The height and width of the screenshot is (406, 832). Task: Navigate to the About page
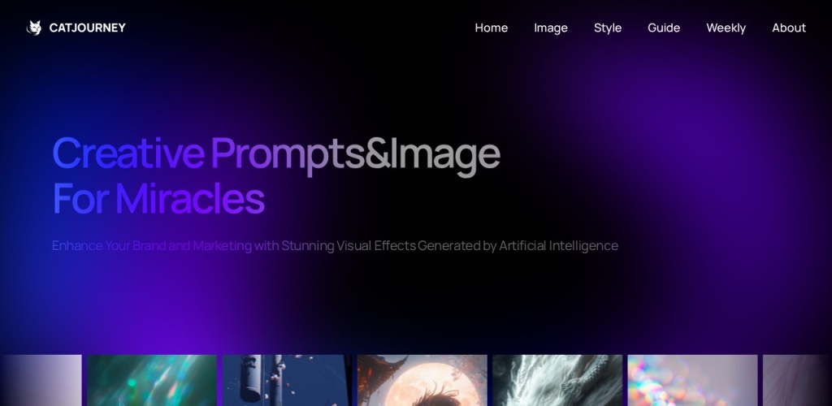(789, 28)
